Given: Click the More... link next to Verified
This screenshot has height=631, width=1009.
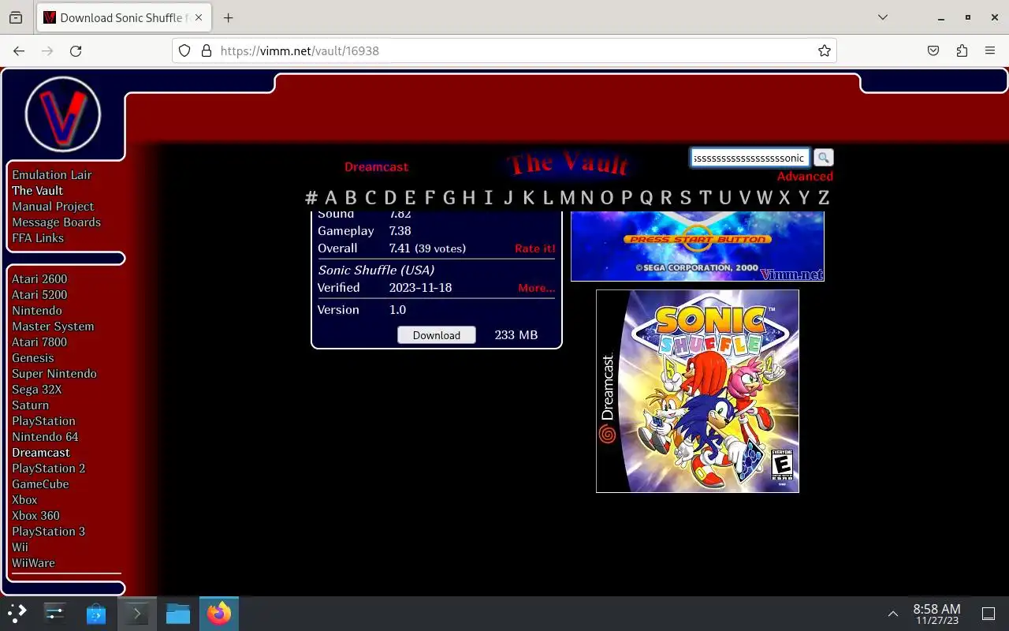Looking at the screenshot, I should click(537, 288).
